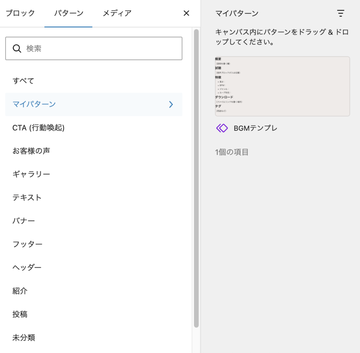The height and width of the screenshot is (353, 360).
Task: Switch to the ブロック tab
Action: pos(20,13)
